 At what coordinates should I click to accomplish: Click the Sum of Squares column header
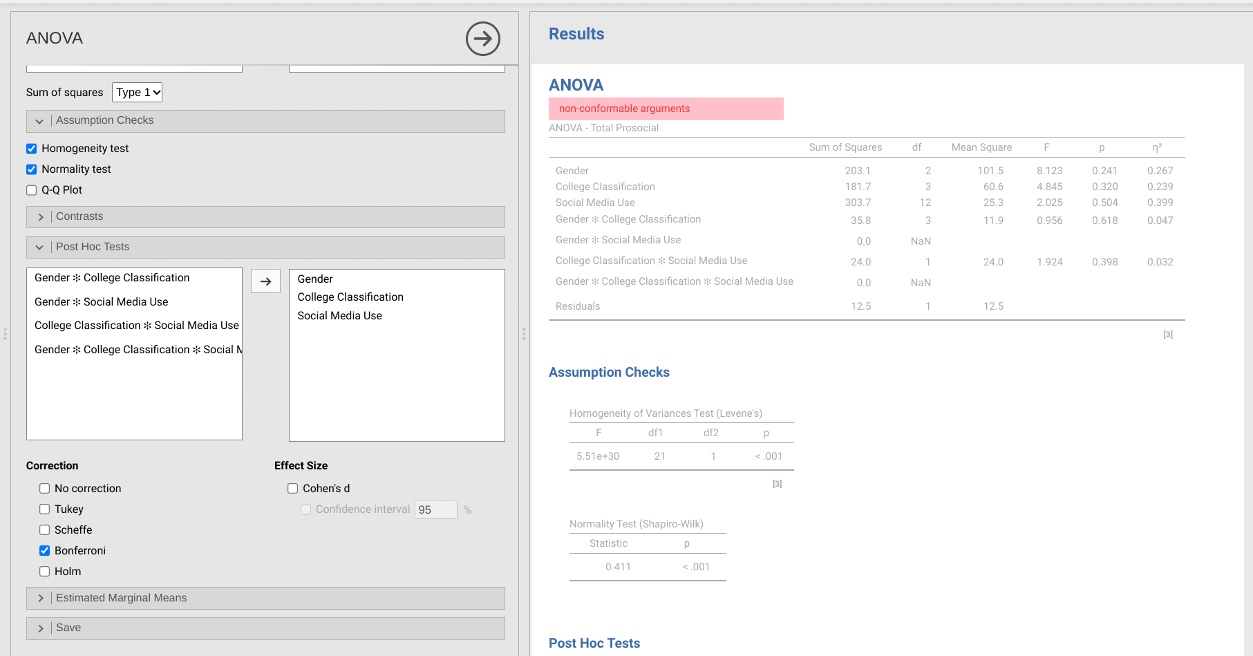845,147
